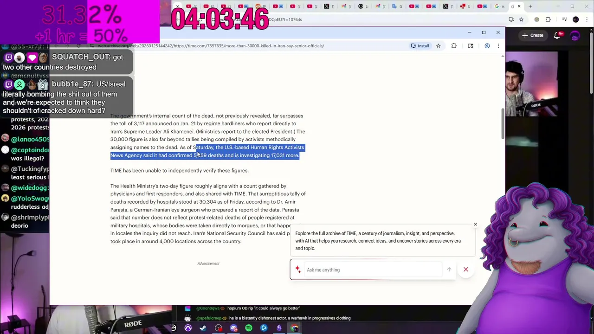Open Chrome from the taskbar
The width and height of the screenshot is (594, 334).
pos(295,328)
